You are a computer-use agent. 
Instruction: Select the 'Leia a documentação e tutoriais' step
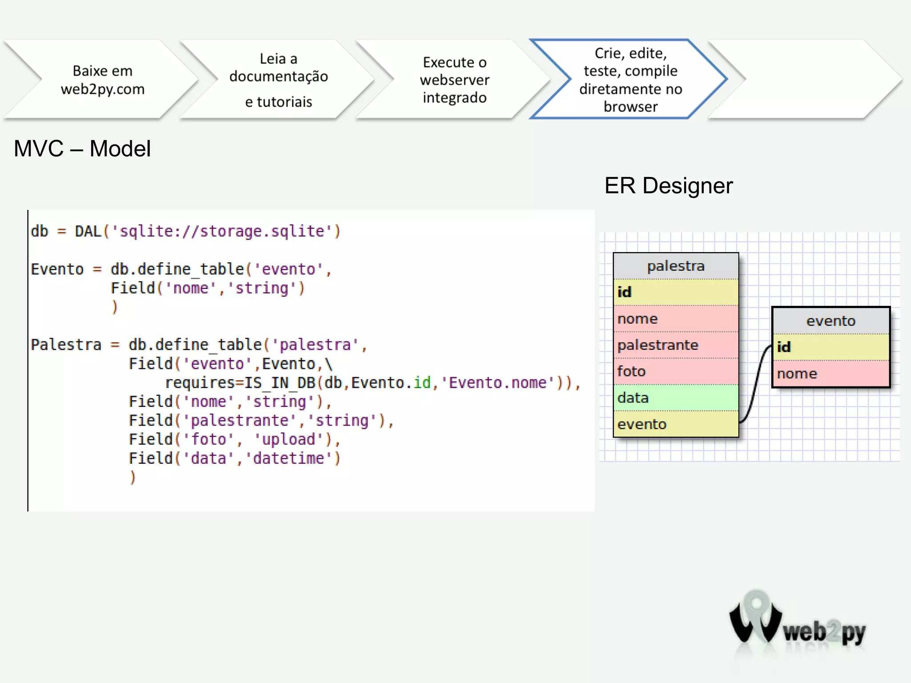coord(278,79)
